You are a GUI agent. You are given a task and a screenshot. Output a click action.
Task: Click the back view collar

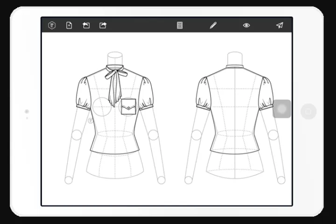[234, 67]
